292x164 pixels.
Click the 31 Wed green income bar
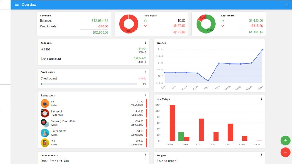click(x=181, y=136)
